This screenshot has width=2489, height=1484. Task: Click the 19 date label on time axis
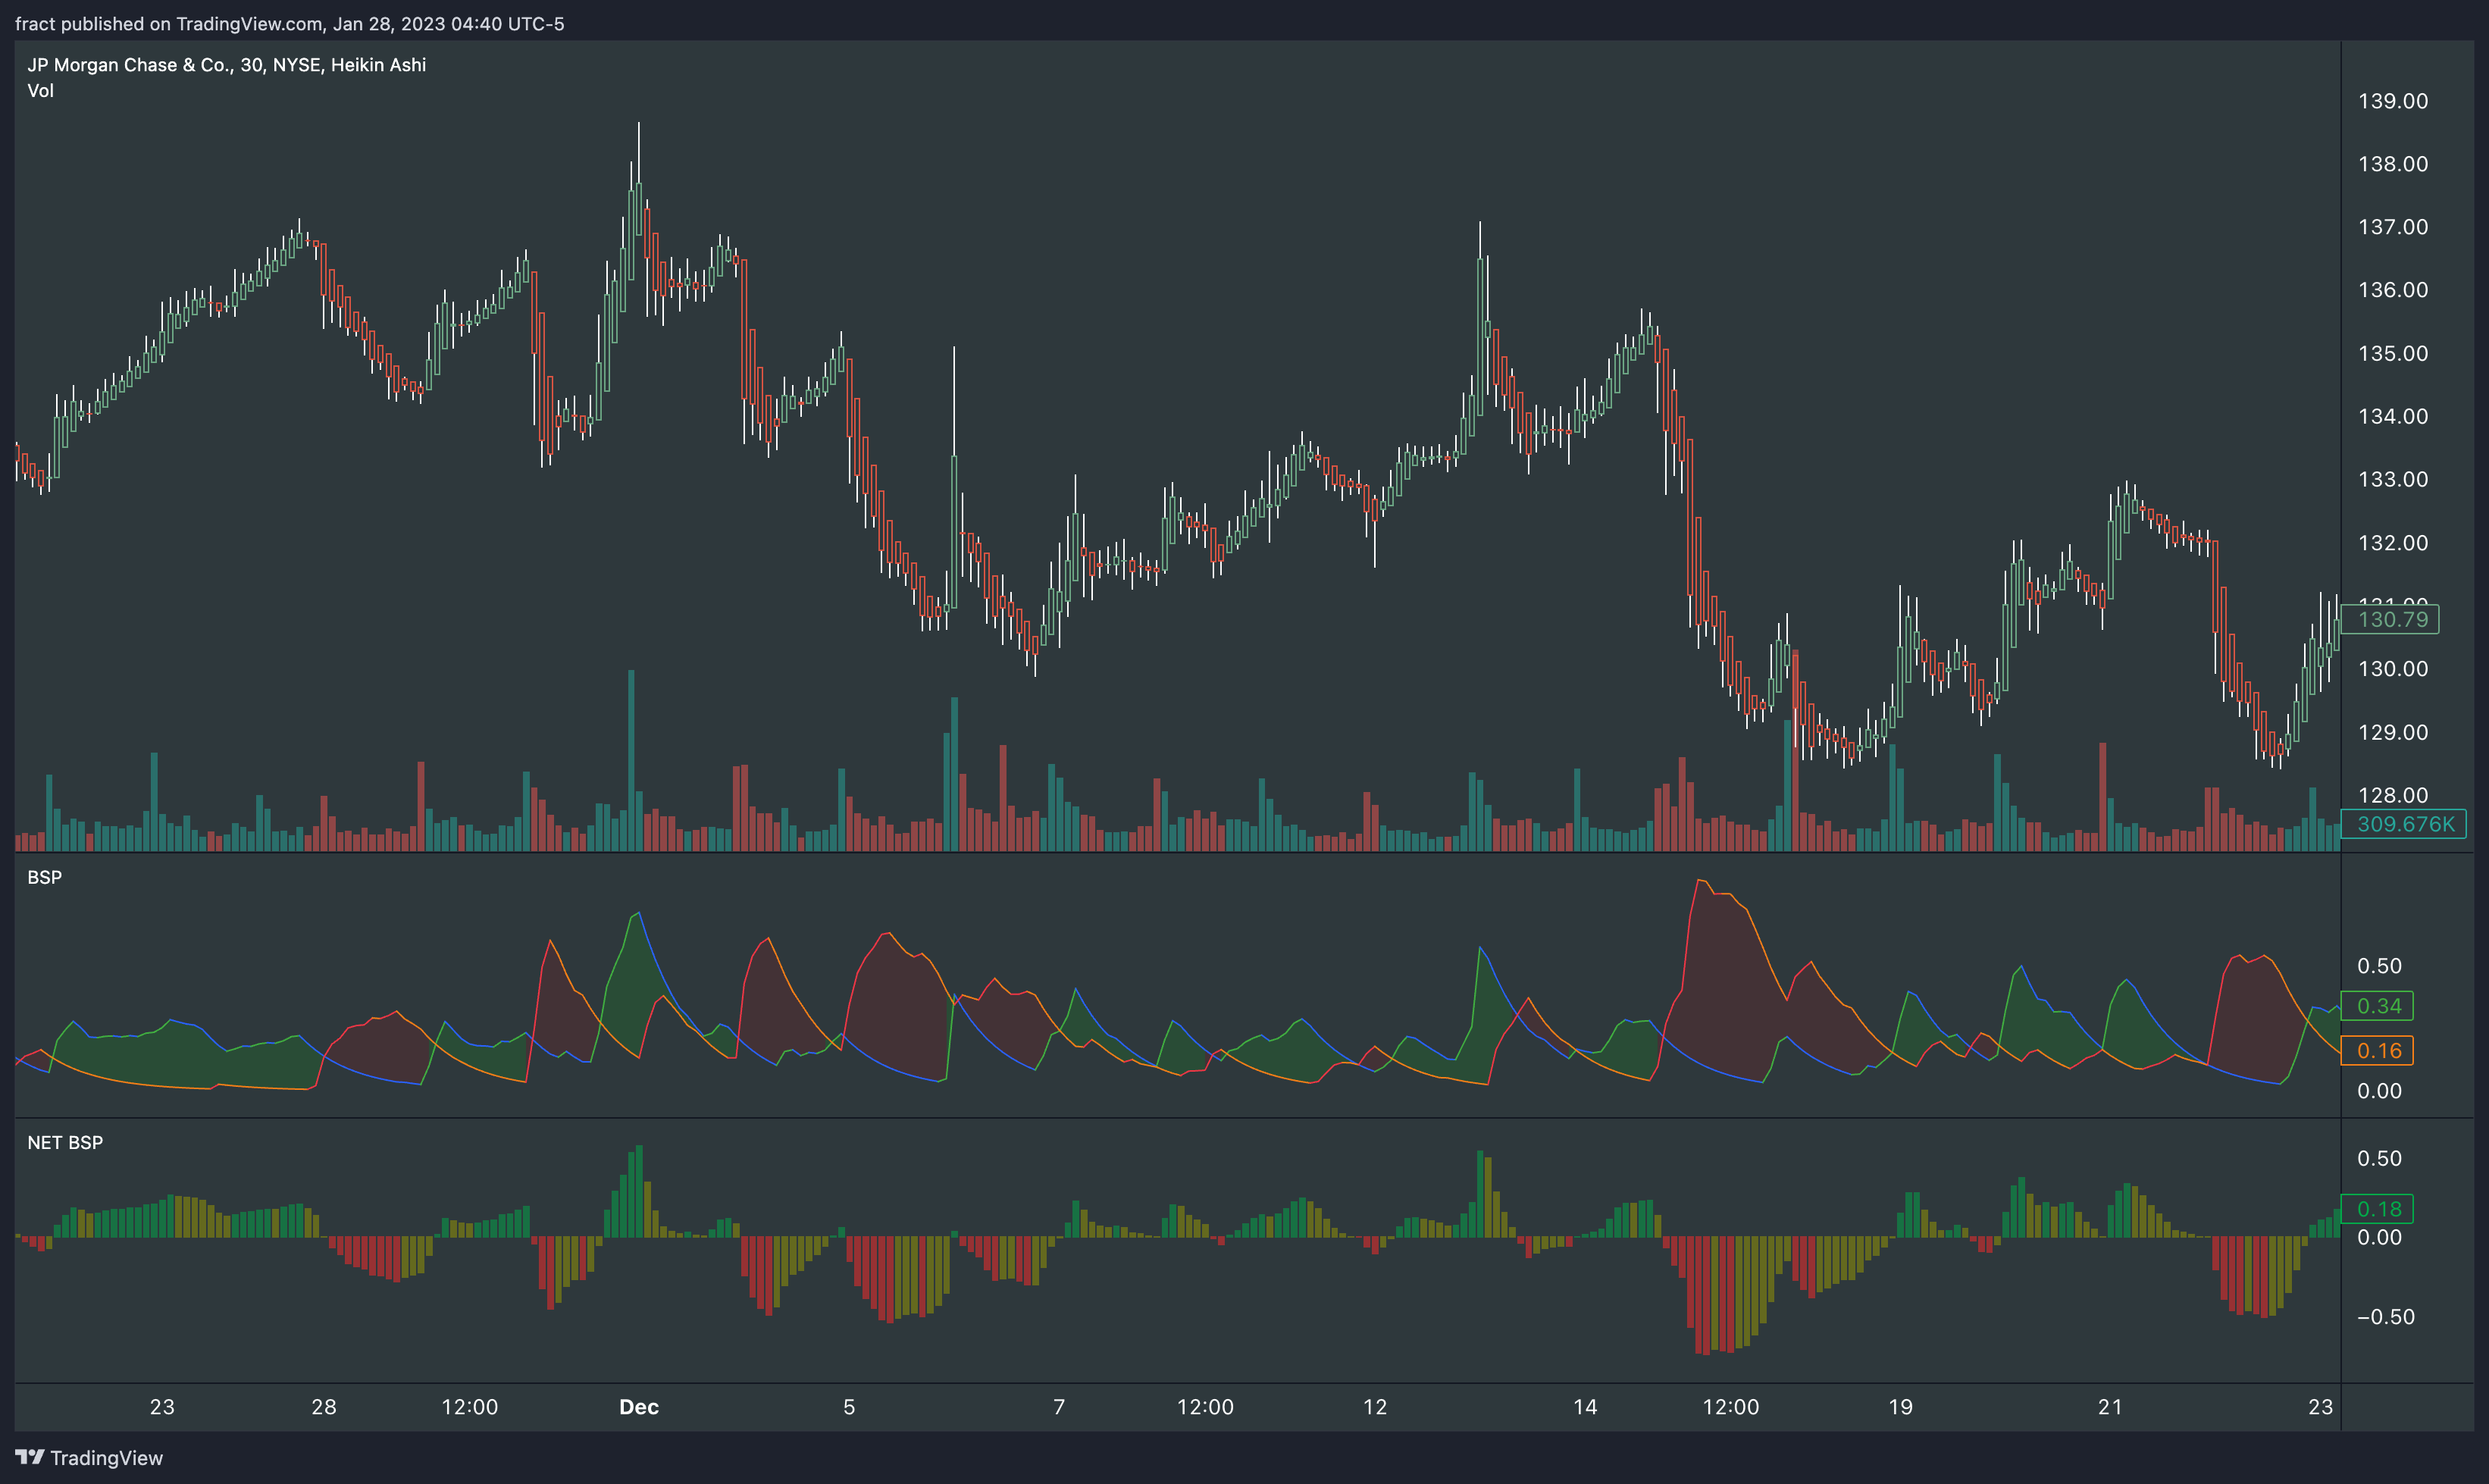tap(1900, 1407)
